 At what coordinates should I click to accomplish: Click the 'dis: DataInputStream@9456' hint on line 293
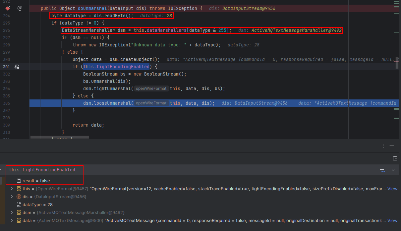[242, 8]
